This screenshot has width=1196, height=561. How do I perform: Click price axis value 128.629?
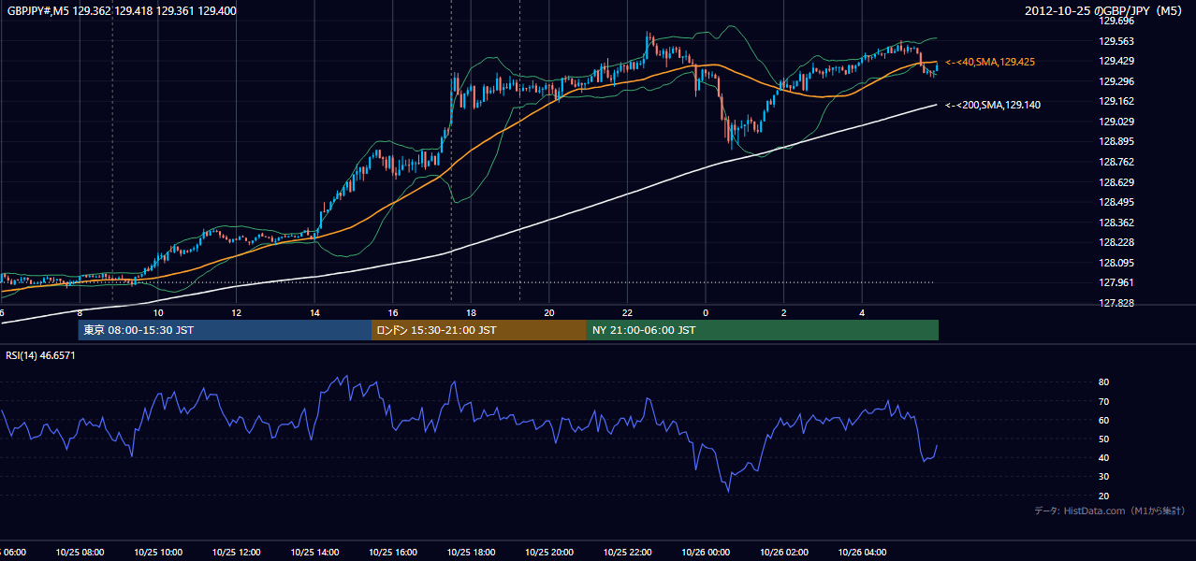coord(1116,182)
